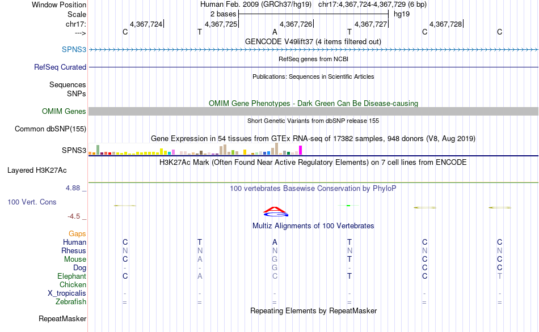Click the gray OMIM Genes band
The height and width of the screenshot is (332, 539).
click(x=313, y=111)
